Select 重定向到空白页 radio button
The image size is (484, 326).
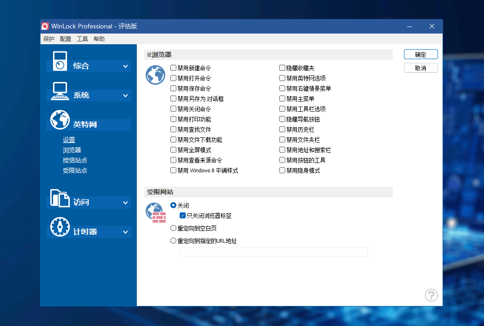[174, 228]
